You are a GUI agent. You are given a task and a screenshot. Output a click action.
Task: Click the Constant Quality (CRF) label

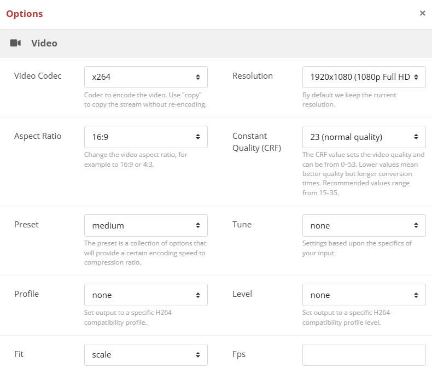[257, 142]
